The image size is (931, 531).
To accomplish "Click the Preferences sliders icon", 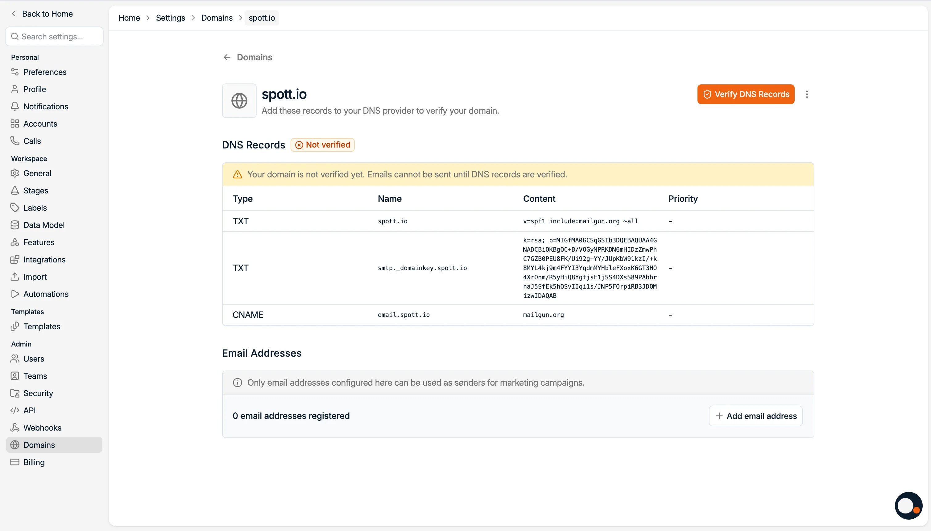I will 14,72.
